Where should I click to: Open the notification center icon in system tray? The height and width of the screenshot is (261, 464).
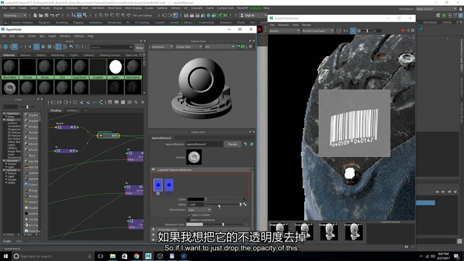[x=457, y=256]
